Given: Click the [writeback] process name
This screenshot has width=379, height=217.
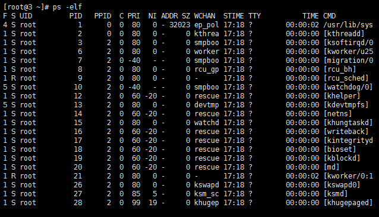Looking at the screenshot, I should click(x=346, y=132).
